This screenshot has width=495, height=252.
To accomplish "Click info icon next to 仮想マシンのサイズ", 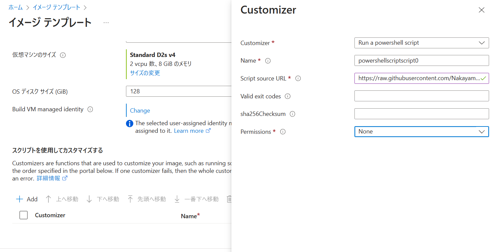I will click(63, 55).
